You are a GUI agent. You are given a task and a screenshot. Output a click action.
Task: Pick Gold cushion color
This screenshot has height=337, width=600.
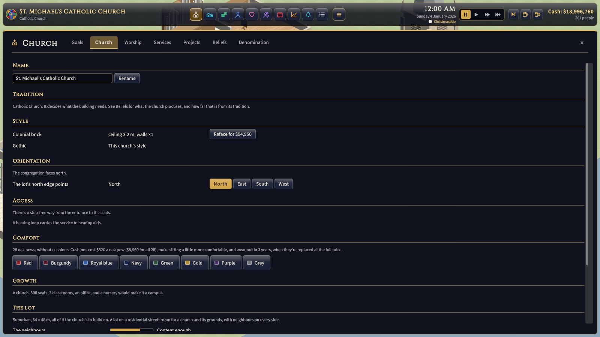tap(195, 263)
